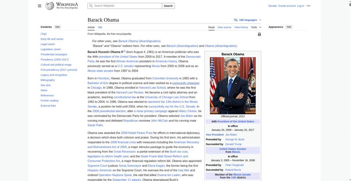Click the magnifier icon in search box
This screenshot has height=181, width=351.
click(x=91, y=6)
